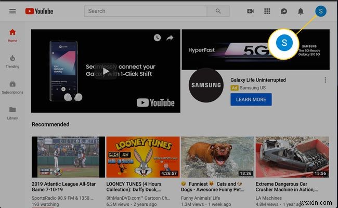
Task: Open the create video camera icon
Action: (250, 11)
